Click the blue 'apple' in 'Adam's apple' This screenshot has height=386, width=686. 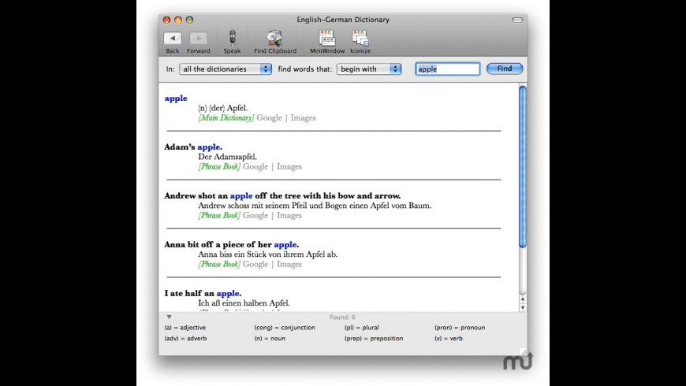pos(209,147)
